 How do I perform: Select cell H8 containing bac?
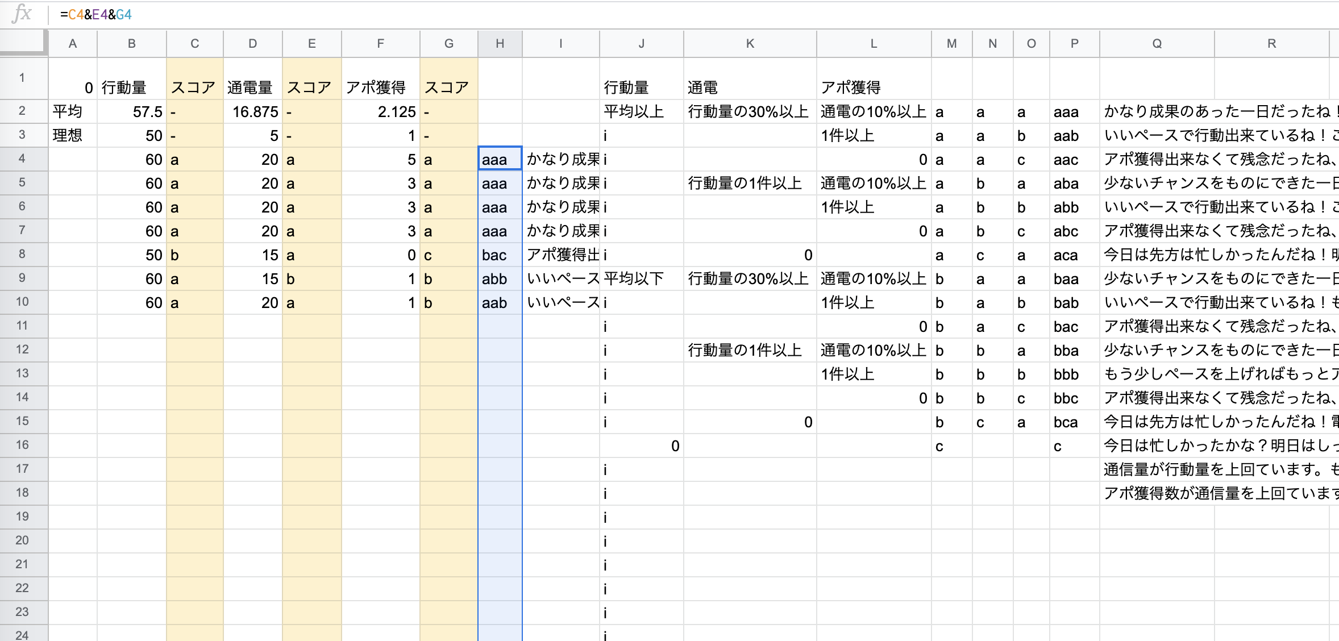(500, 255)
